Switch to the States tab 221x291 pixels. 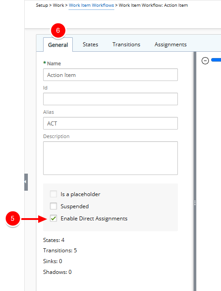90,45
